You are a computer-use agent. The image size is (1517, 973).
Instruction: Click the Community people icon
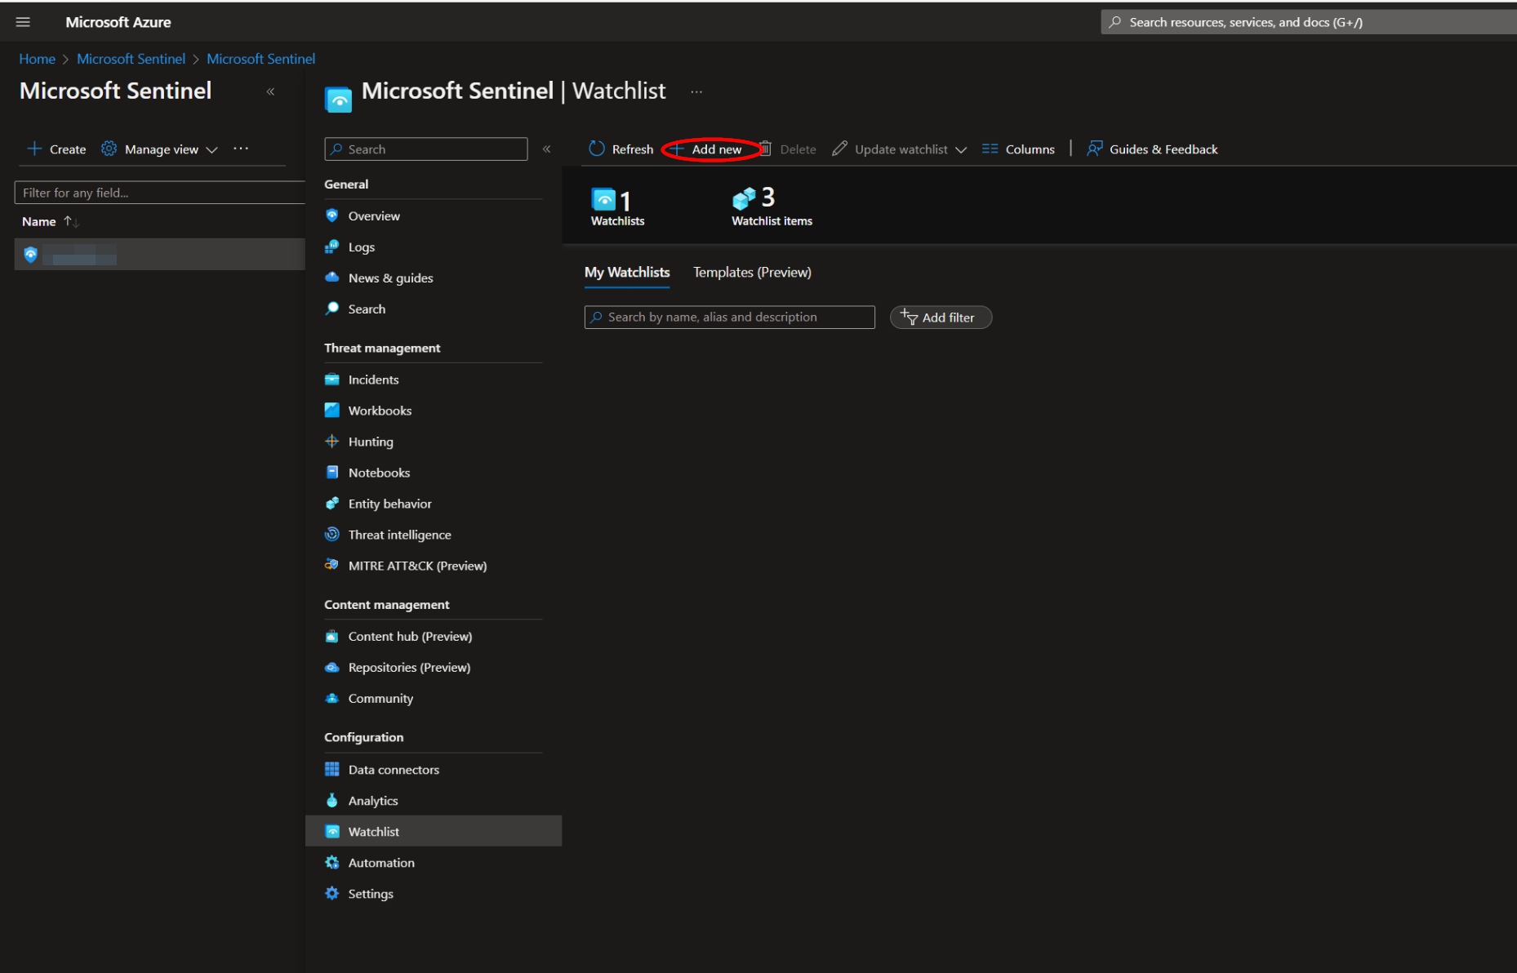click(x=331, y=698)
